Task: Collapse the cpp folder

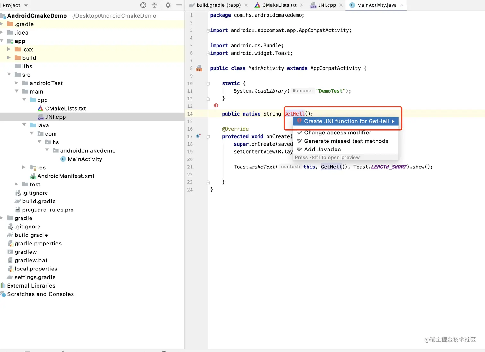Action: point(24,100)
